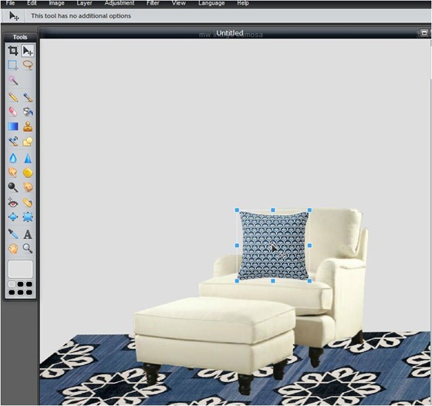Image resolution: width=432 pixels, height=406 pixels.
Task: Select the Sponge tool
Action: click(x=28, y=173)
